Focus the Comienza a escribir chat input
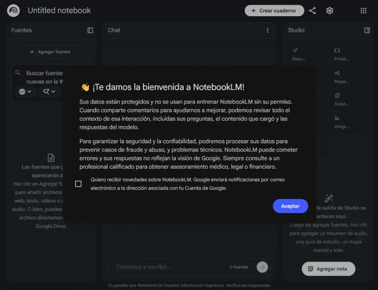 (169, 267)
